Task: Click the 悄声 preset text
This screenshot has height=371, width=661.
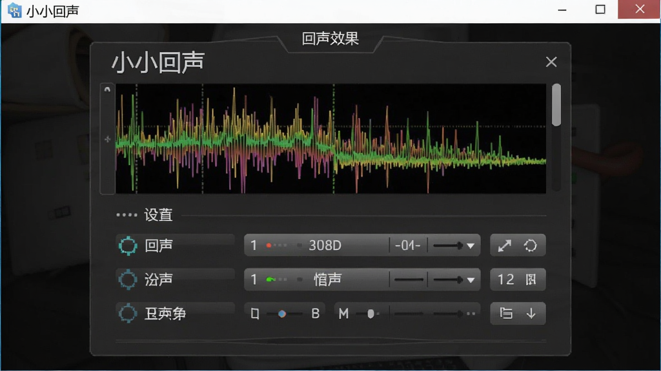Action: 327,280
